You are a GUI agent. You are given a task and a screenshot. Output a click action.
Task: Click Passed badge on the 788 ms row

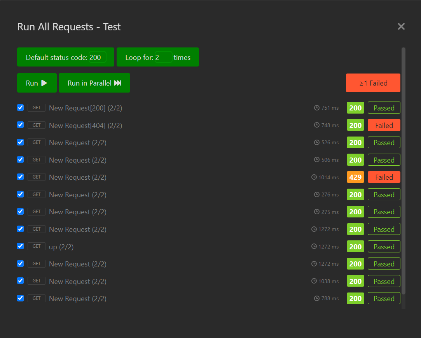click(x=384, y=298)
